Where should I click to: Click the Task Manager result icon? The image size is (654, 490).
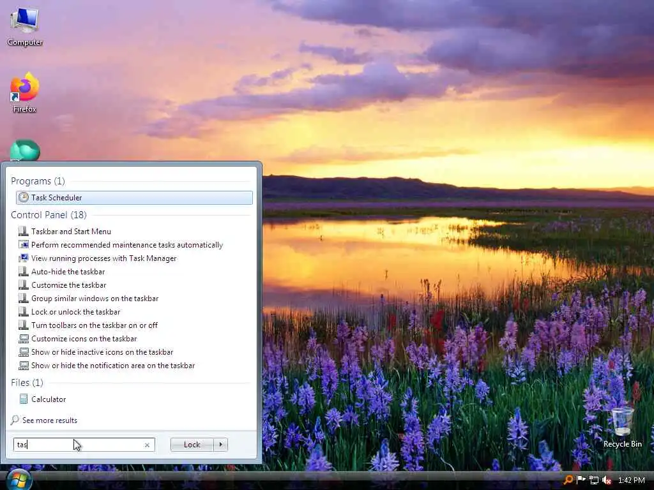point(24,258)
